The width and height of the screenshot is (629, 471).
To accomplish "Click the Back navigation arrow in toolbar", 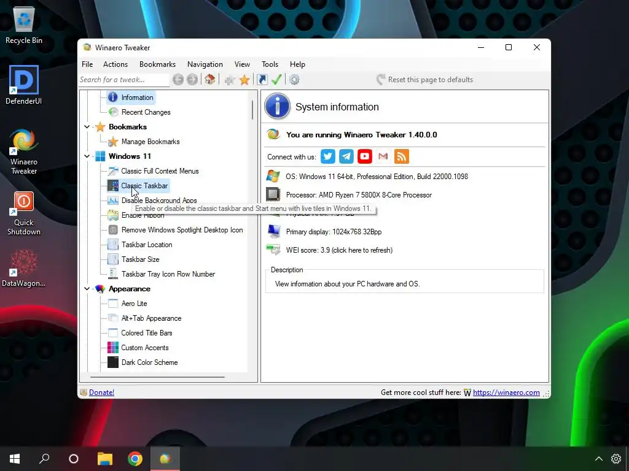I will 178,80.
